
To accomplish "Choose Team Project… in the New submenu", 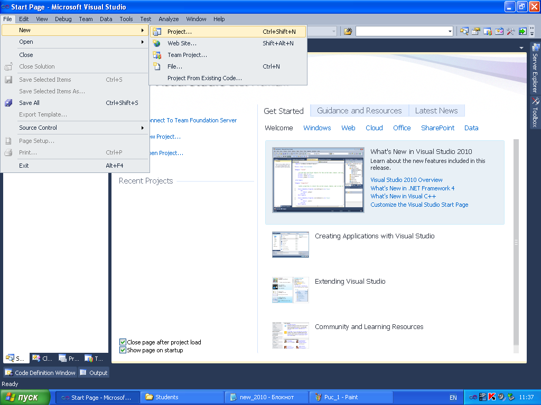I will (x=228, y=55).
